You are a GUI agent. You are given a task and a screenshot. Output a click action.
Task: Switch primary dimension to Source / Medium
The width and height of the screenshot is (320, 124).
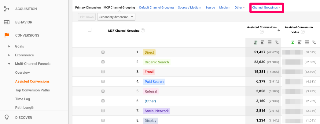[x=189, y=8]
